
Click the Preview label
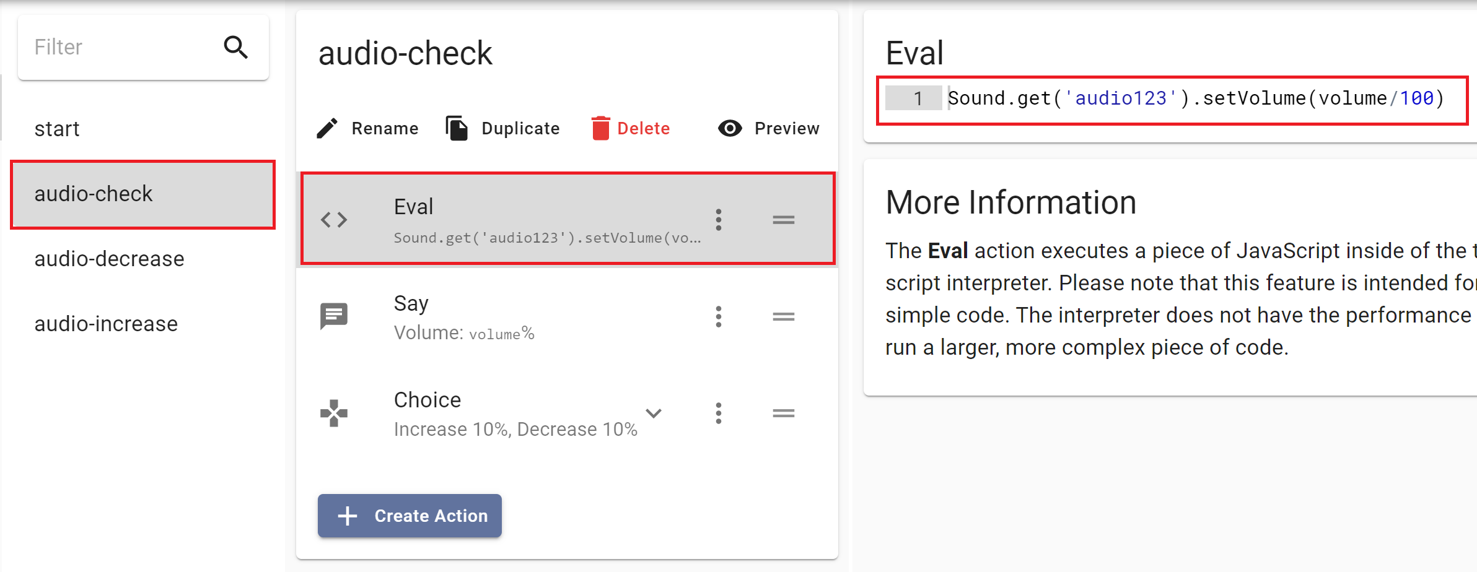click(x=787, y=128)
